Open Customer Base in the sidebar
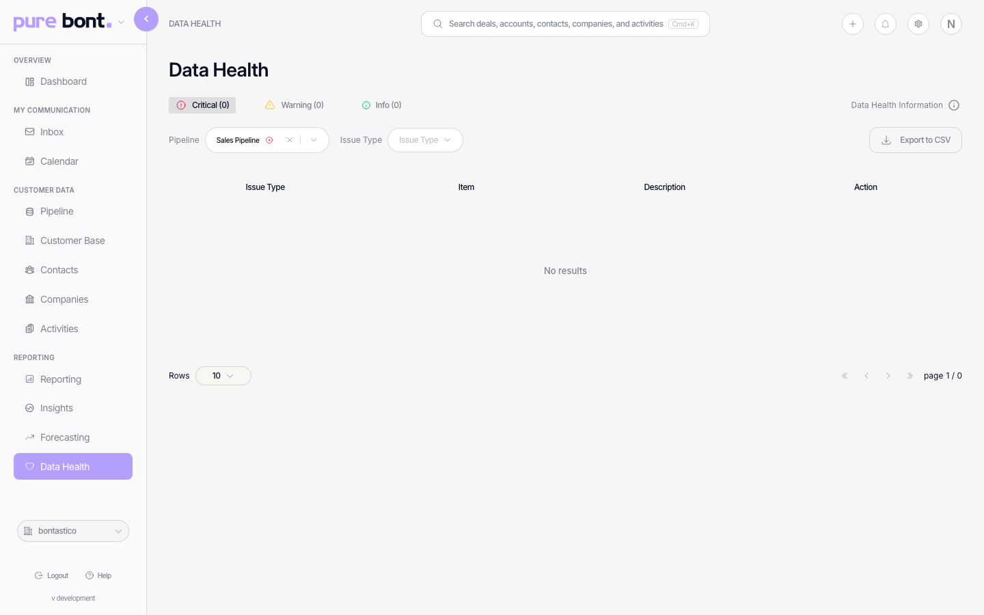Image resolution: width=984 pixels, height=615 pixels. click(x=73, y=241)
